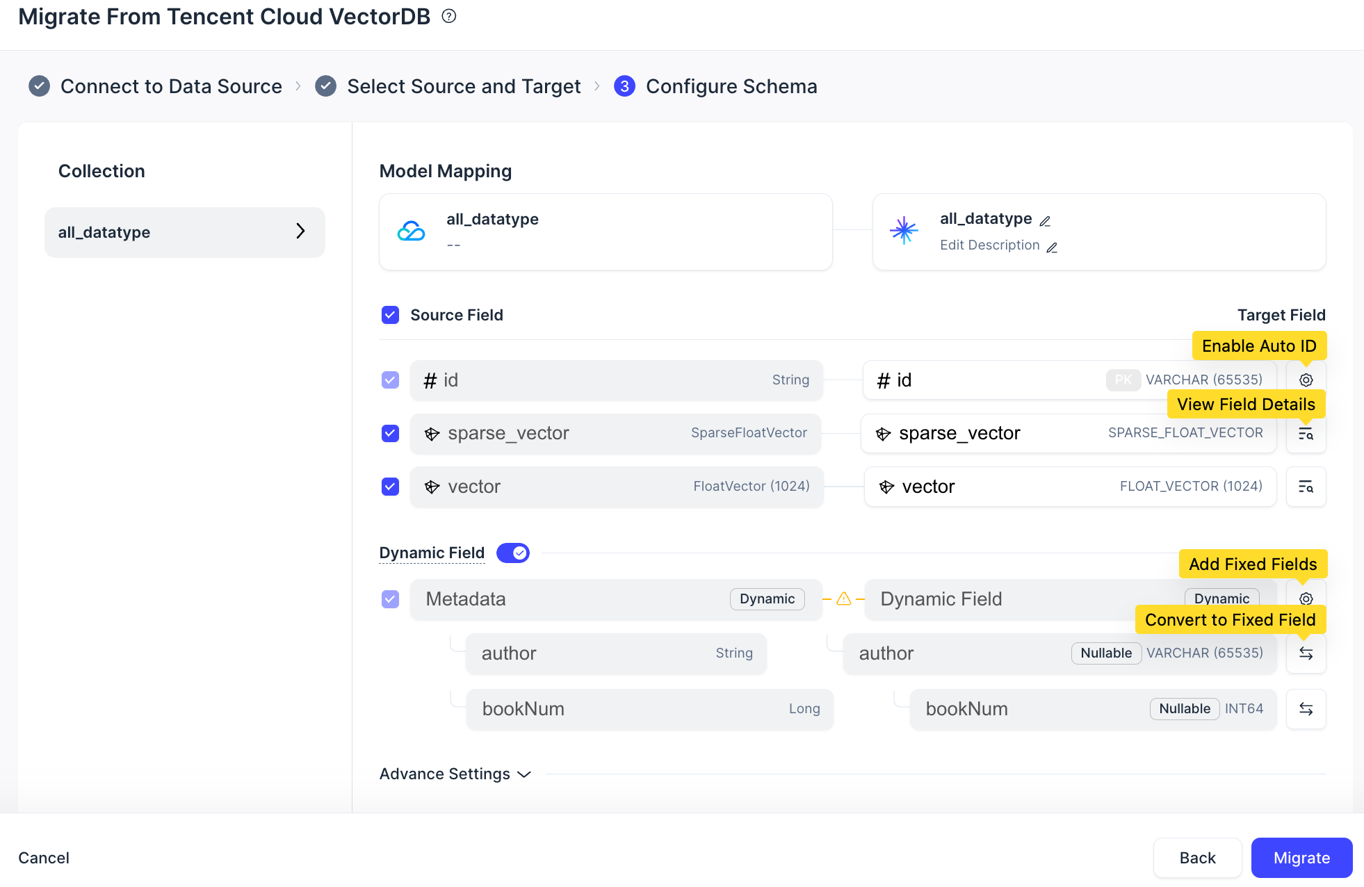Go to Connect to Data Source step

171,86
